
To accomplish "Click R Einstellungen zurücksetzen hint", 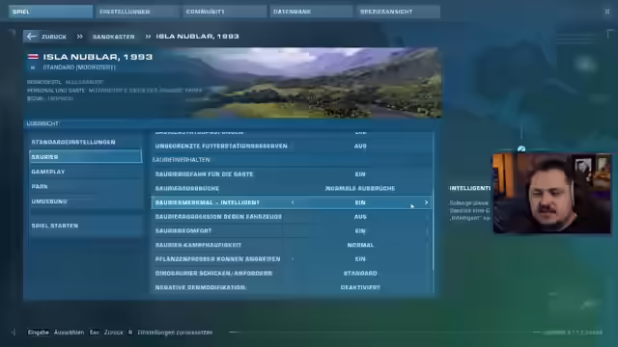I will tap(170, 333).
